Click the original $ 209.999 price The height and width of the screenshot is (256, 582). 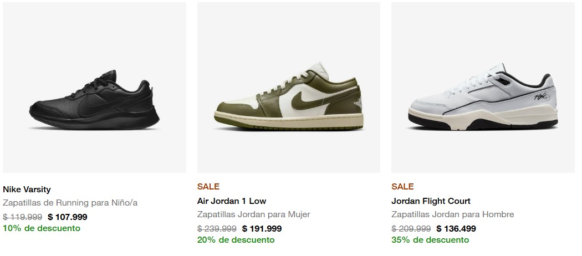[x=411, y=229]
